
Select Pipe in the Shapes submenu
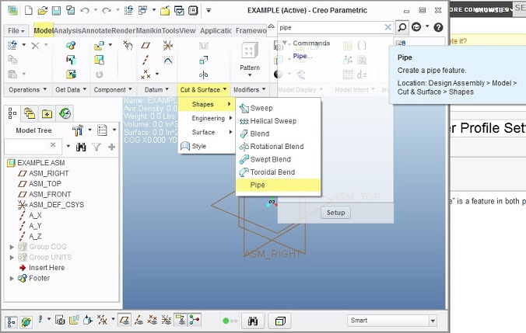tap(278, 185)
